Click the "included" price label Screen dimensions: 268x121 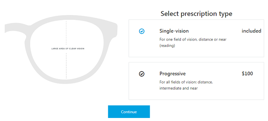click(x=252, y=31)
